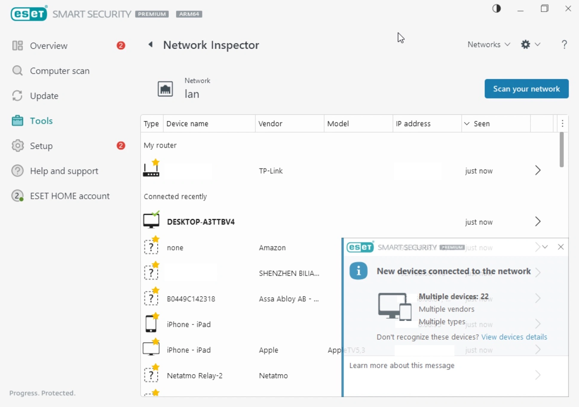Click the unknown device icon for Amazon
This screenshot has height=407, width=579.
151,246
